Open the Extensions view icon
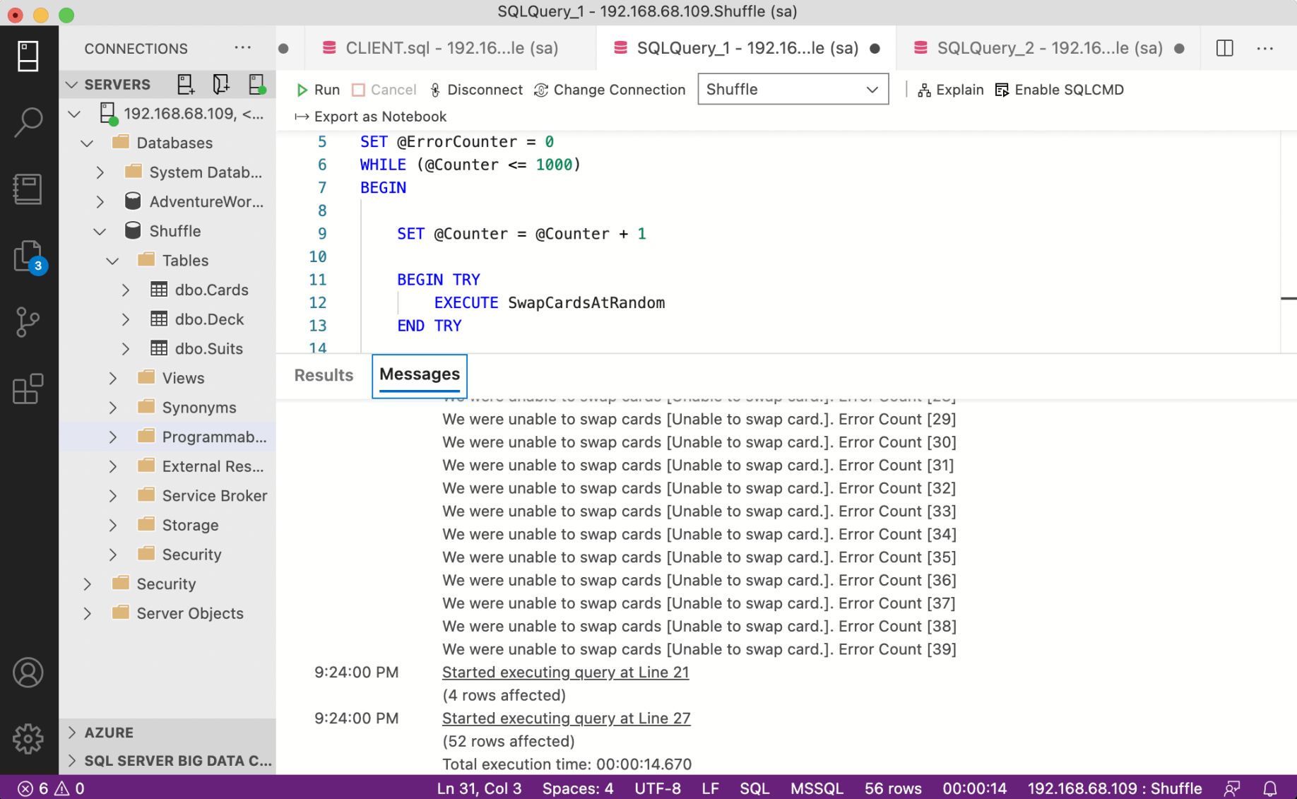The height and width of the screenshot is (799, 1297). point(28,389)
